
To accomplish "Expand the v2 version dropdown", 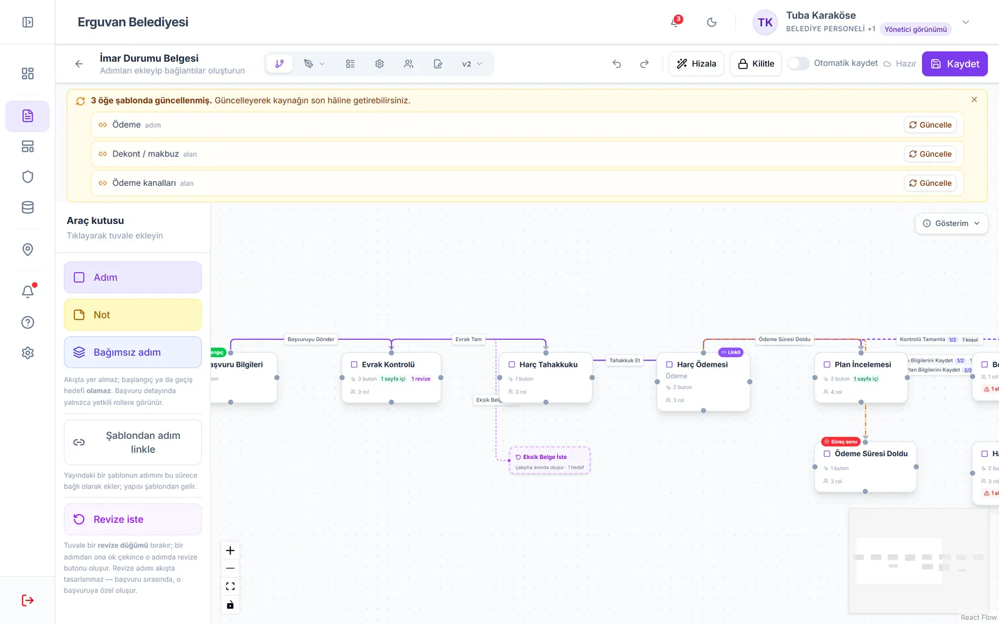I will click(472, 64).
